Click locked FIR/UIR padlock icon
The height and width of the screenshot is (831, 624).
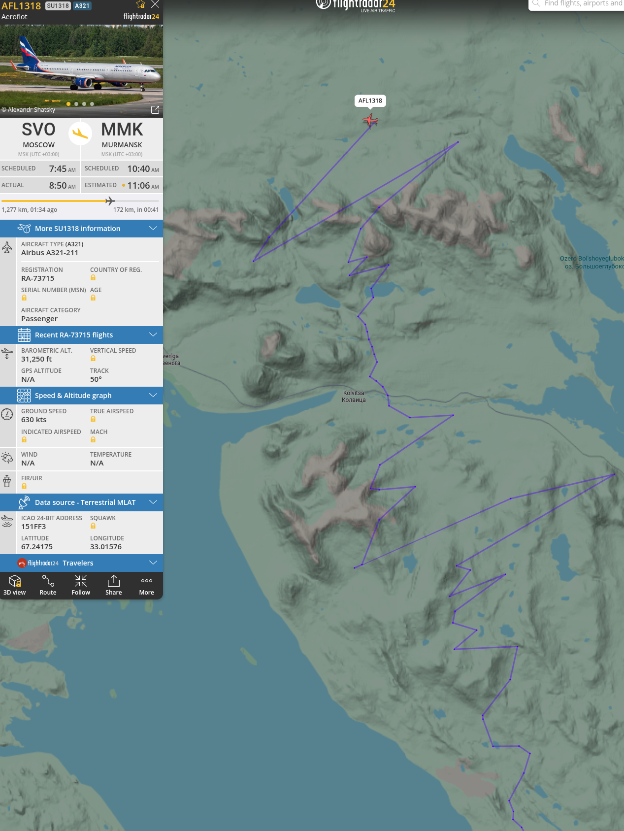coord(24,486)
